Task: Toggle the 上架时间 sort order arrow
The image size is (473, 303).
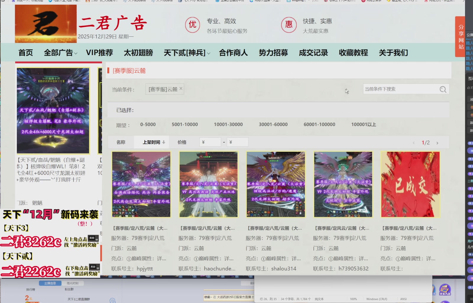Action: point(163,142)
